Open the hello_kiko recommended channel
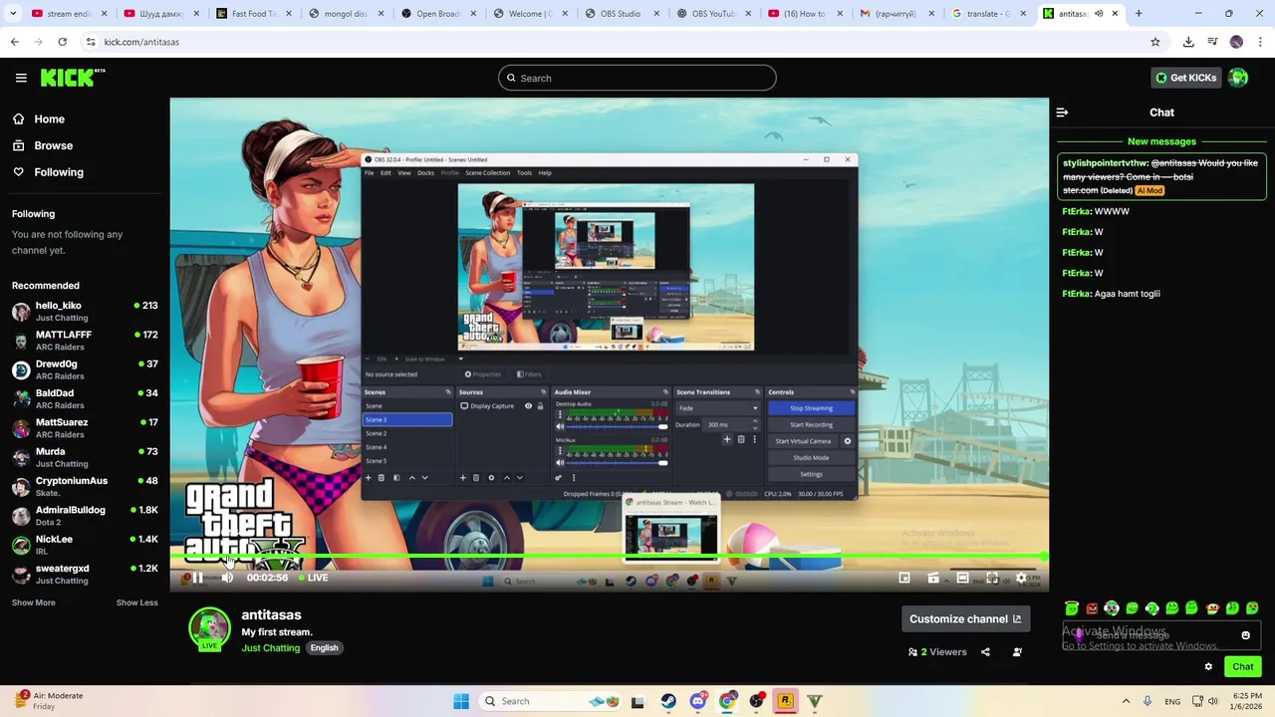 coord(85,312)
